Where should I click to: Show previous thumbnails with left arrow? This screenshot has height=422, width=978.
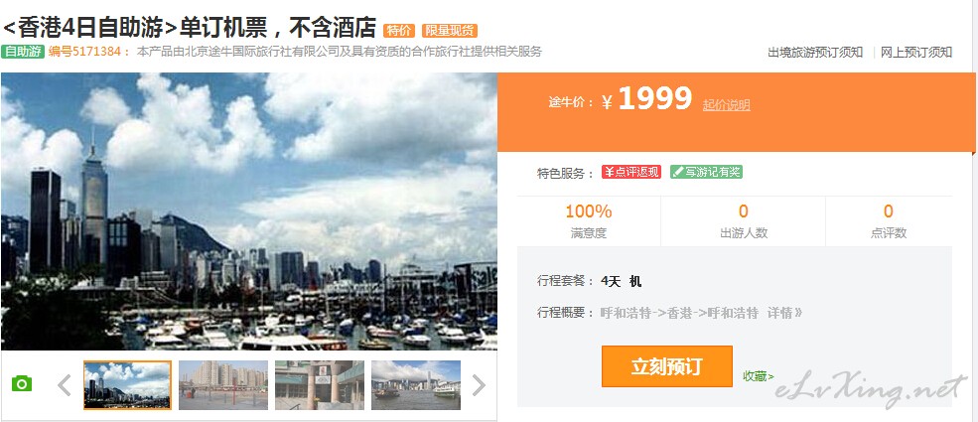pos(65,385)
